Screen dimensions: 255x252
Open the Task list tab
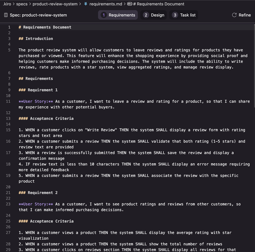[188, 15]
